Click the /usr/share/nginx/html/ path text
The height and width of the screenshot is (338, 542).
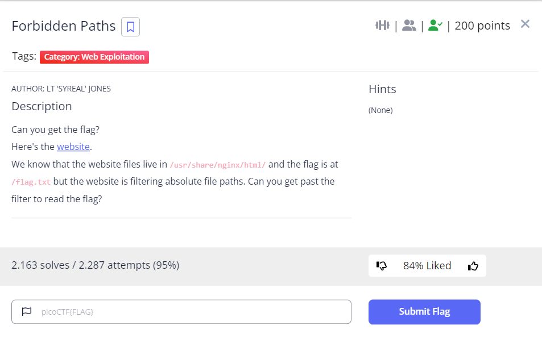218,165
